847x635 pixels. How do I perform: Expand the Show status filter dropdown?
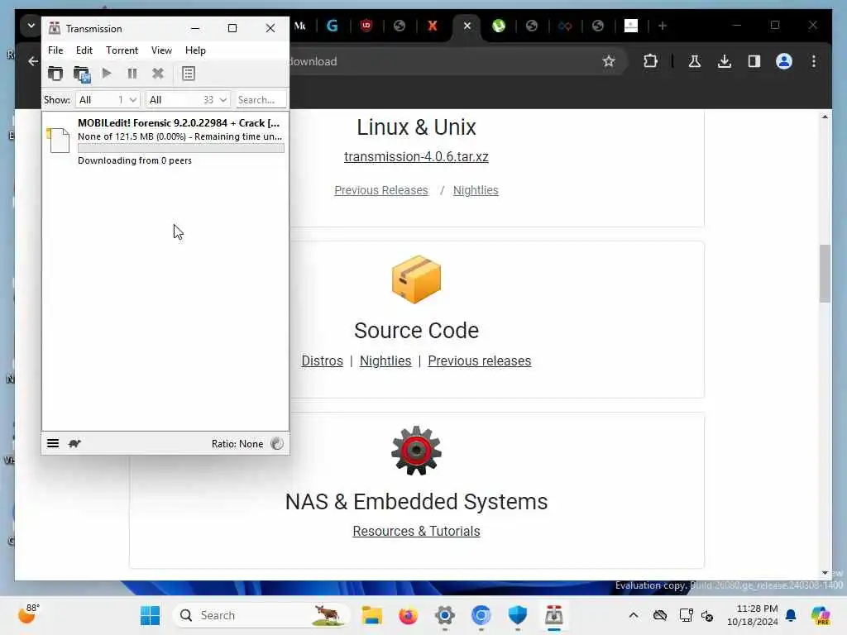[x=108, y=100]
